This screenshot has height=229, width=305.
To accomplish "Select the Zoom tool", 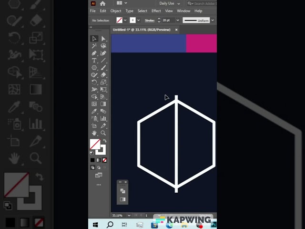I will point(103,133).
